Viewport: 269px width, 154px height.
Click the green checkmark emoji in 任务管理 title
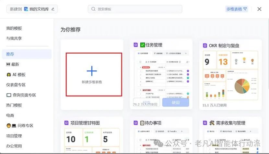point(143,45)
